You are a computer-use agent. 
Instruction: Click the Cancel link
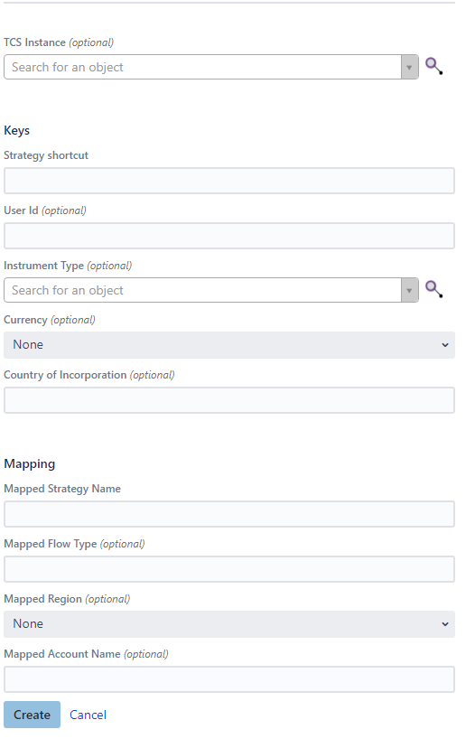coord(88,715)
